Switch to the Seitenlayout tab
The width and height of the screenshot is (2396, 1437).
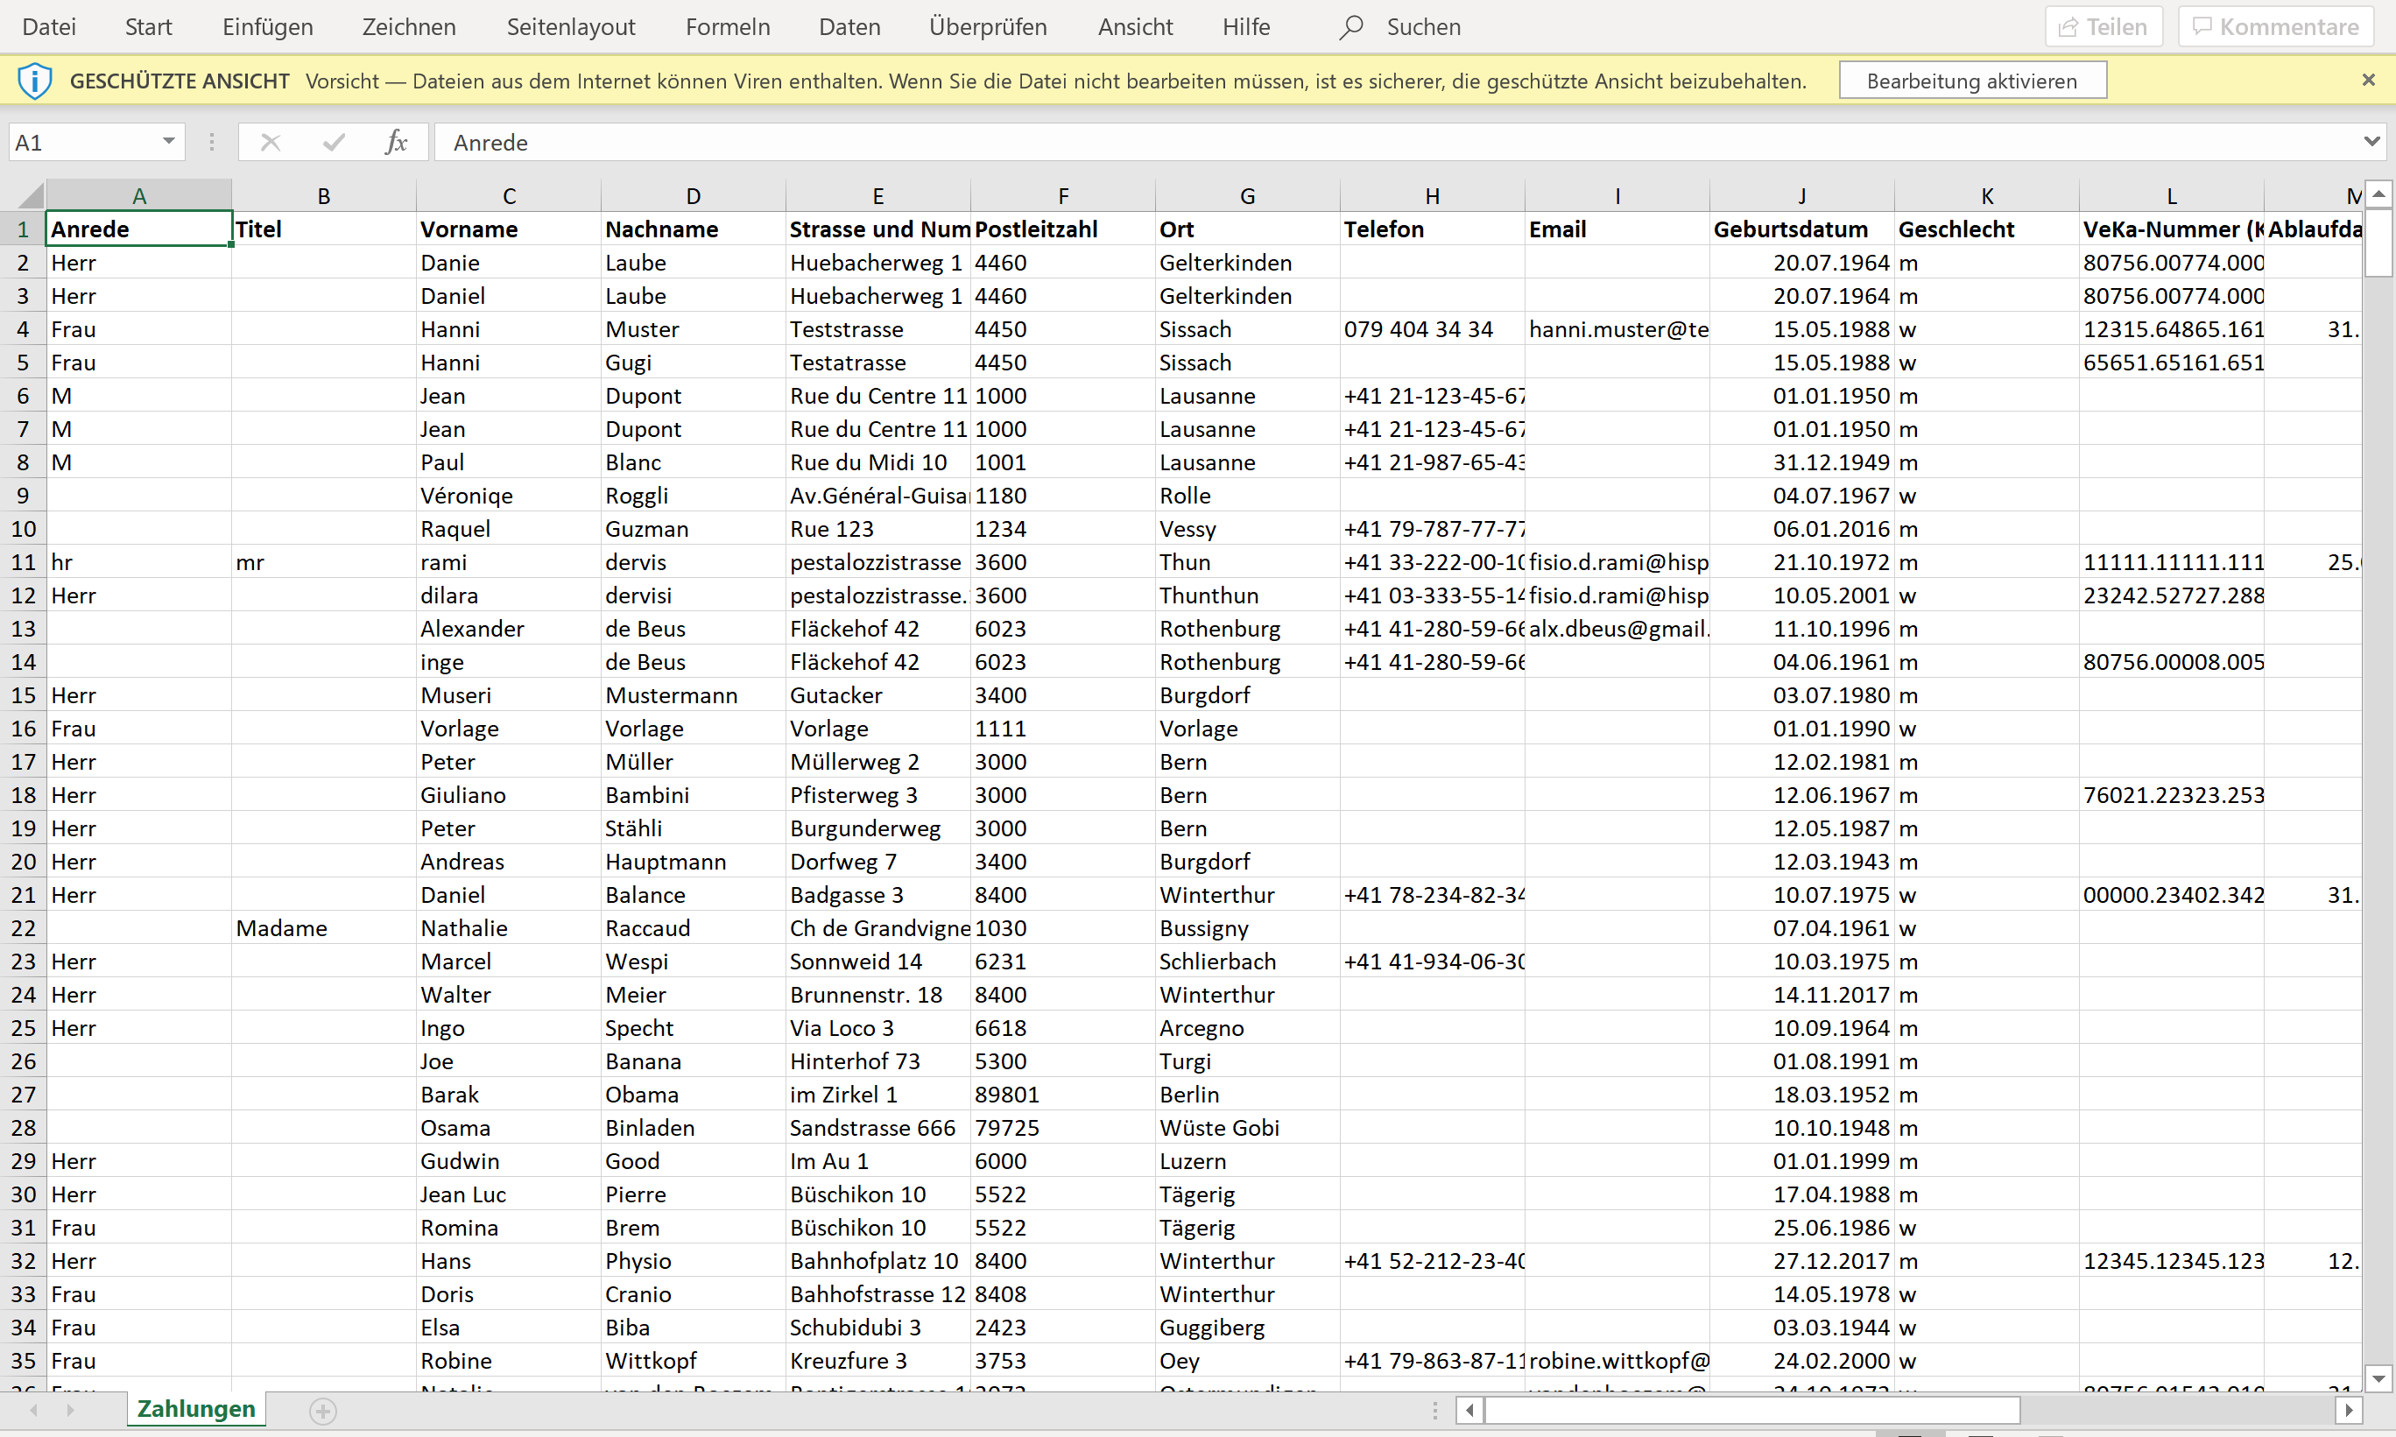(571, 27)
